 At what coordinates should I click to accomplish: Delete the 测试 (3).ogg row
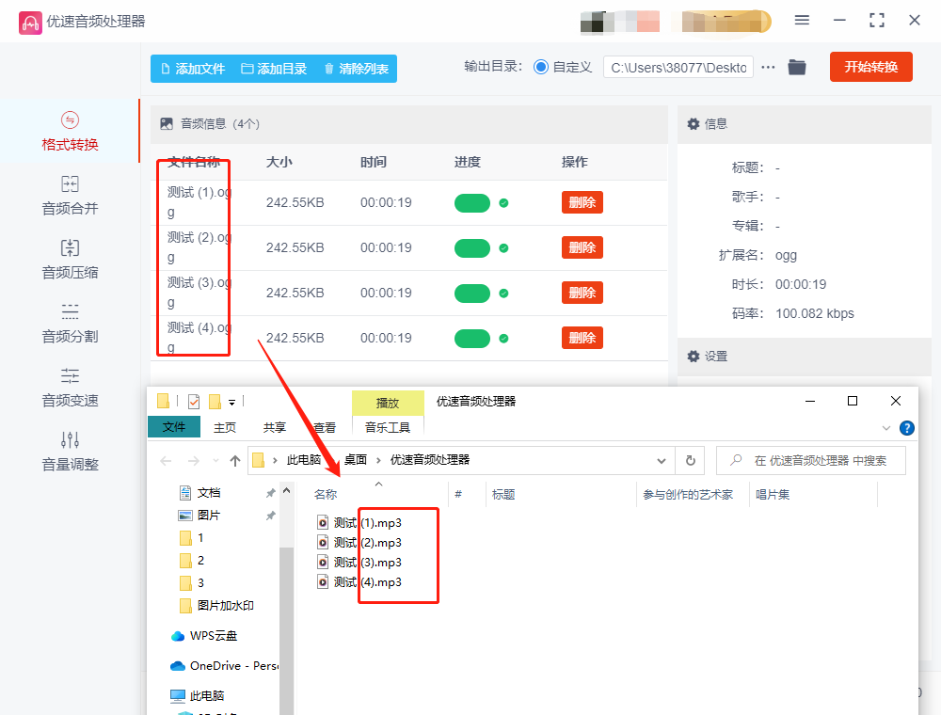(582, 293)
